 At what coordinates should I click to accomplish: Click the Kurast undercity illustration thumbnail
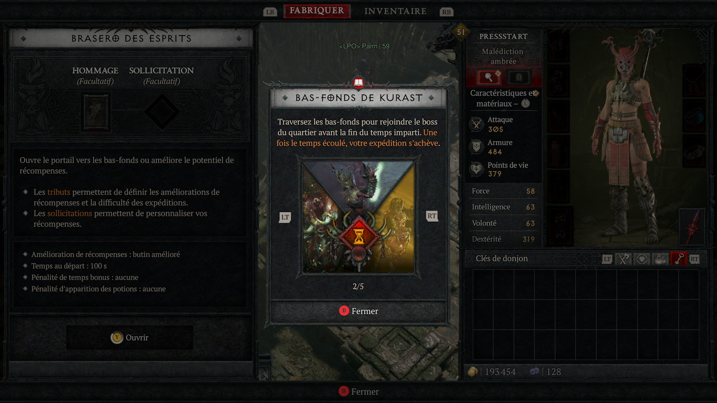coord(358,217)
